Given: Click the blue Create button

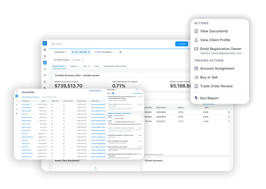Looking at the screenshot, I should point(182,44).
